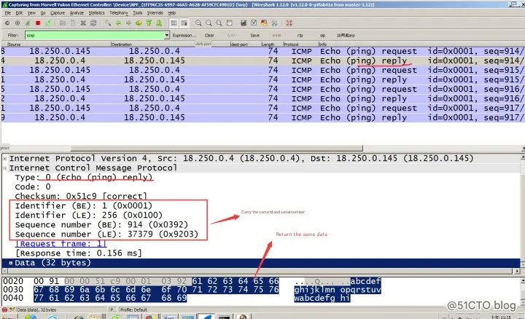This screenshot has height=319, width=525.
Task: Toggle auto scroll during live capture
Action: pyautogui.click(x=184, y=23)
